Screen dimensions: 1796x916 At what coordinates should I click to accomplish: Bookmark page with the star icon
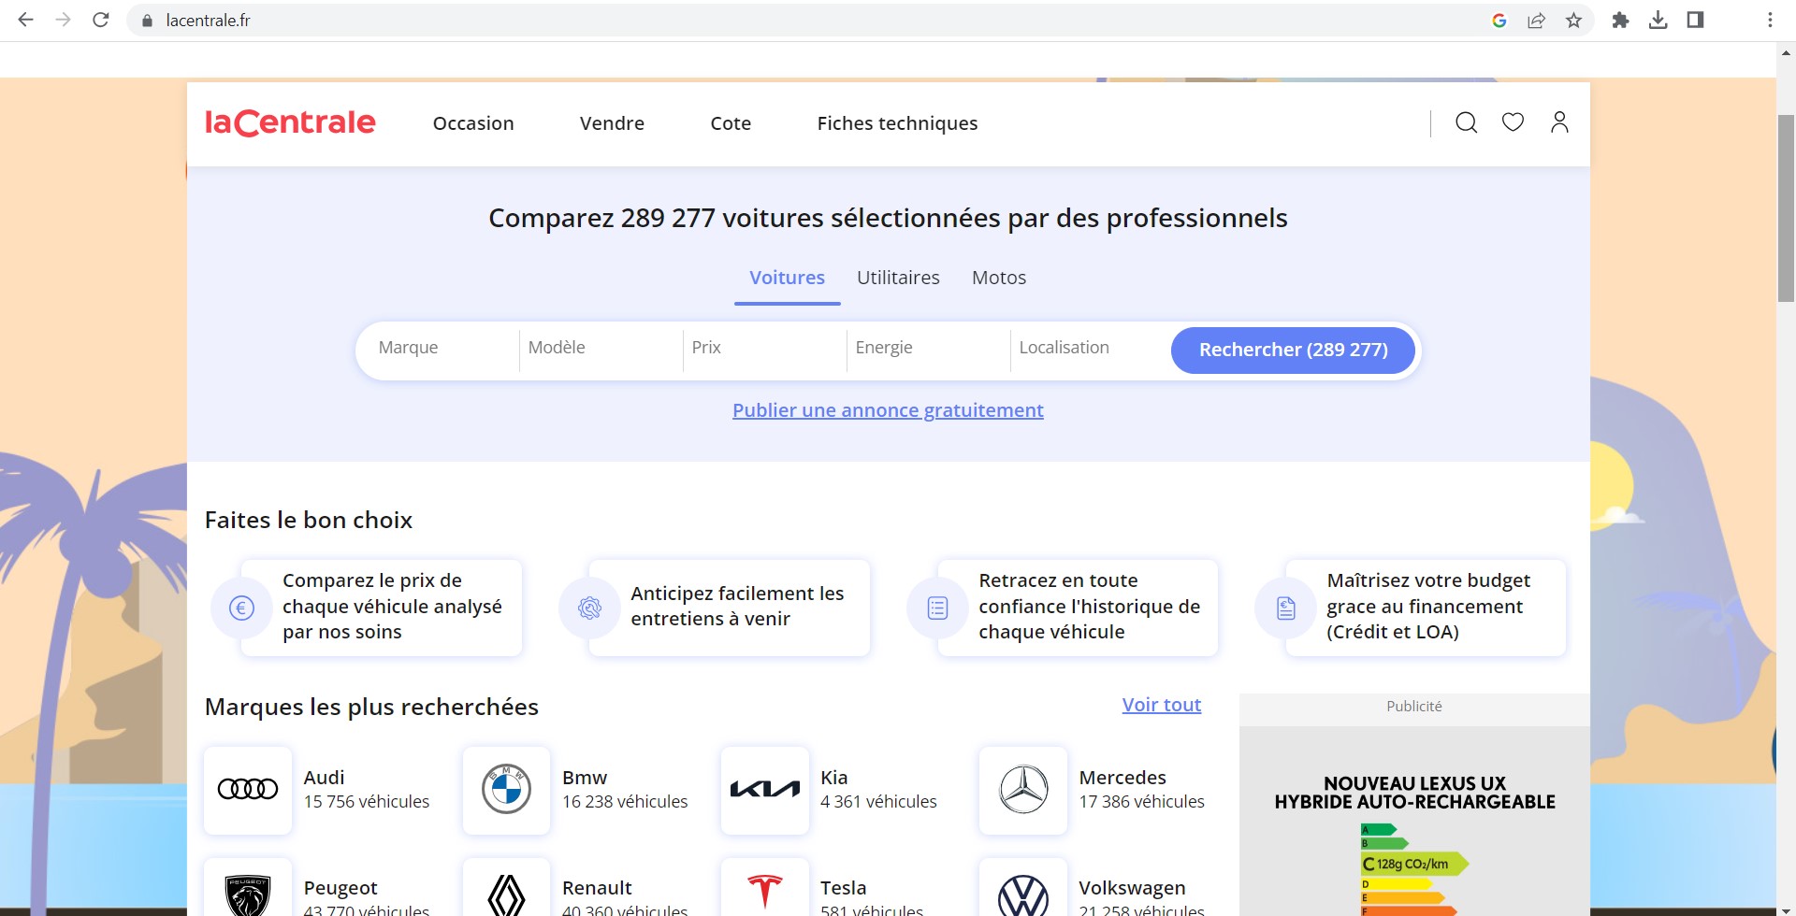[x=1574, y=21]
